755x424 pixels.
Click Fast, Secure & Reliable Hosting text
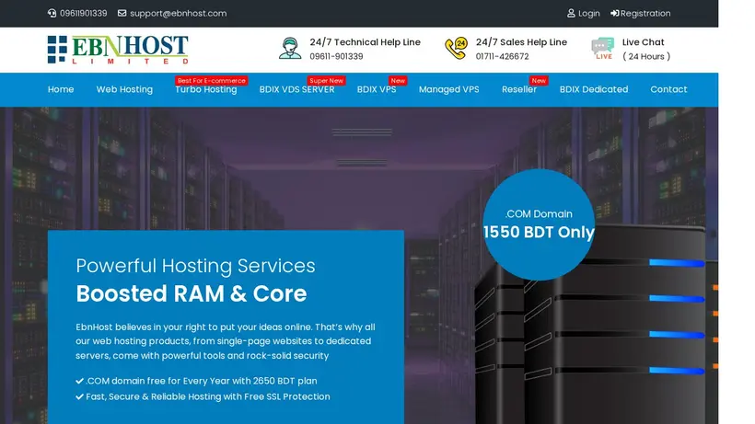[208, 397]
